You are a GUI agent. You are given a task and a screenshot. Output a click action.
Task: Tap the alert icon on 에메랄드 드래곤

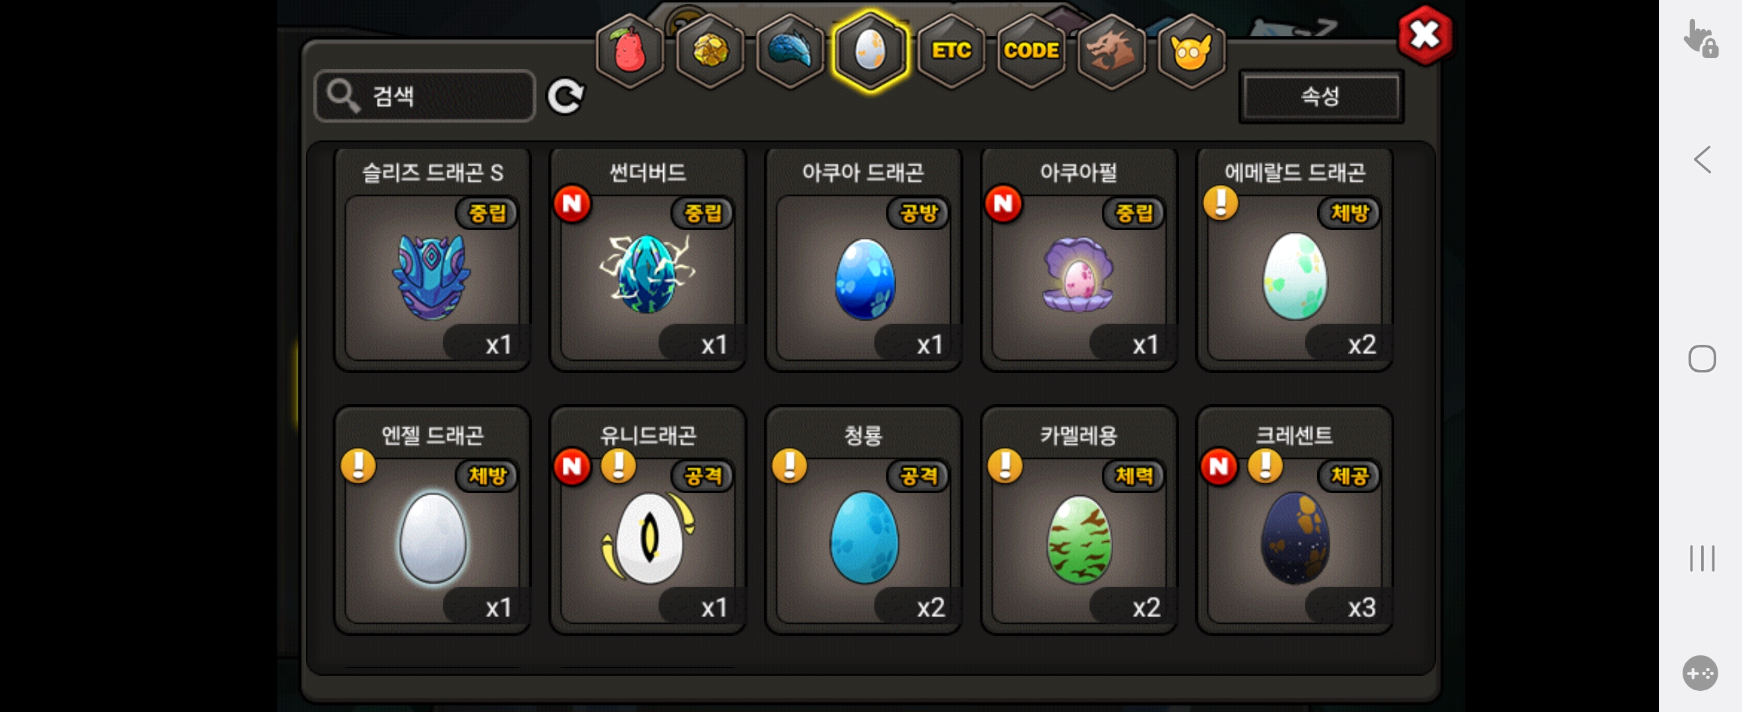[1221, 202]
